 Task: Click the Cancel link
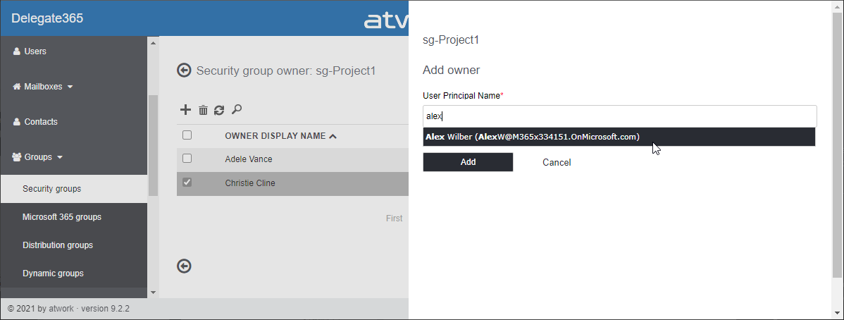click(x=557, y=163)
